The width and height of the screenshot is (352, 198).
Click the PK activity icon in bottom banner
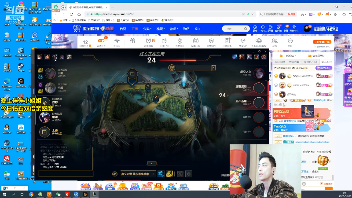point(135,186)
